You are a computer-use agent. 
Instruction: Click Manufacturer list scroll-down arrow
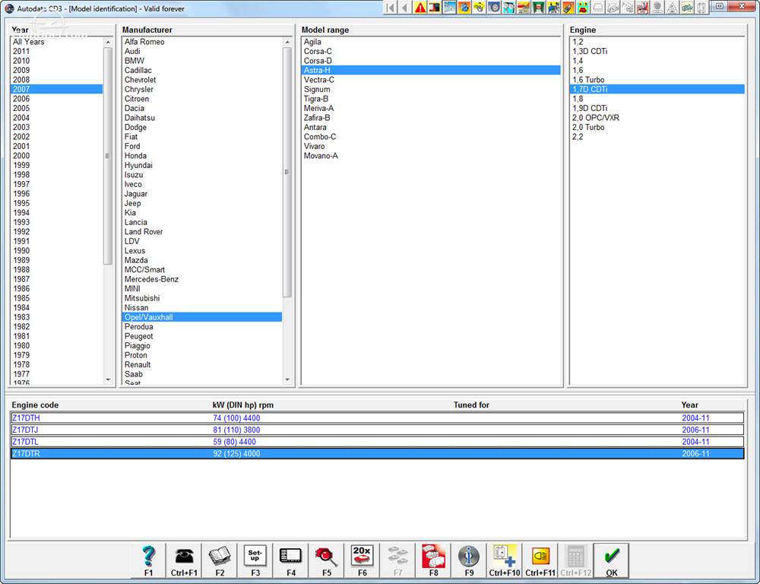tap(287, 379)
